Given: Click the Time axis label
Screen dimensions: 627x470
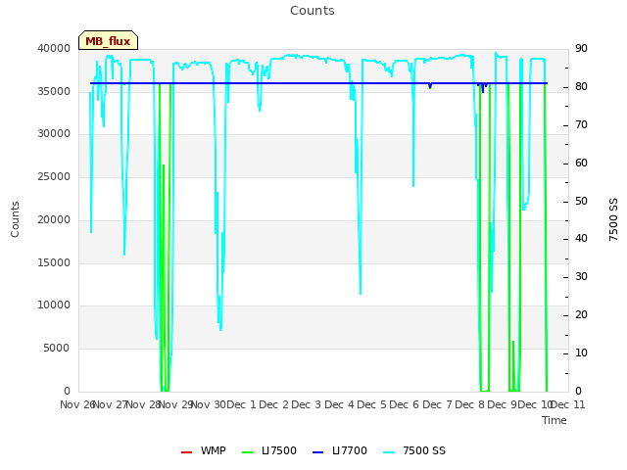Looking at the screenshot, I should point(555,420).
